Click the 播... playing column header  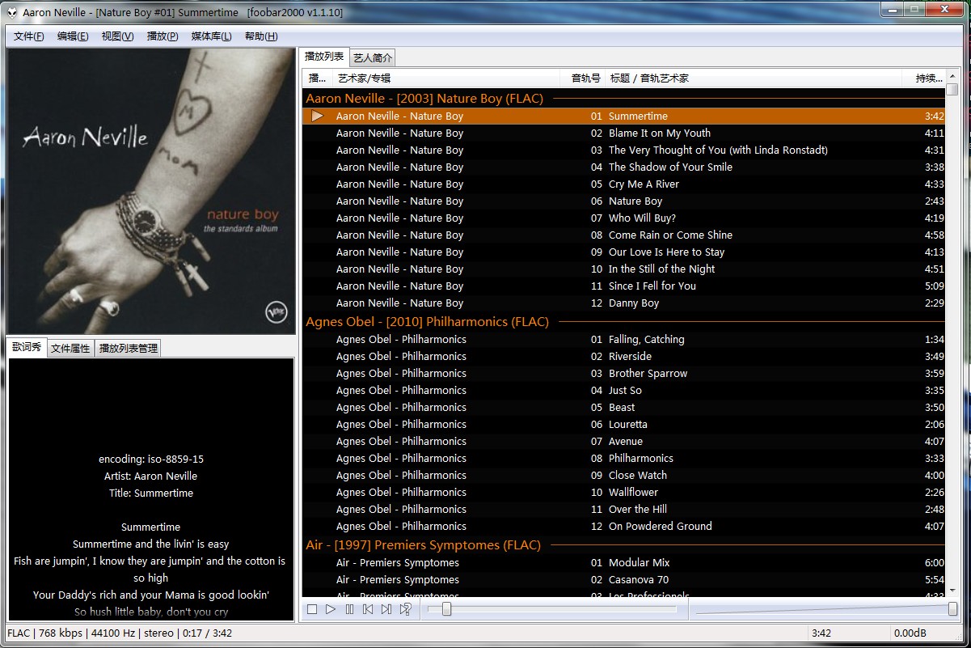[x=317, y=78]
